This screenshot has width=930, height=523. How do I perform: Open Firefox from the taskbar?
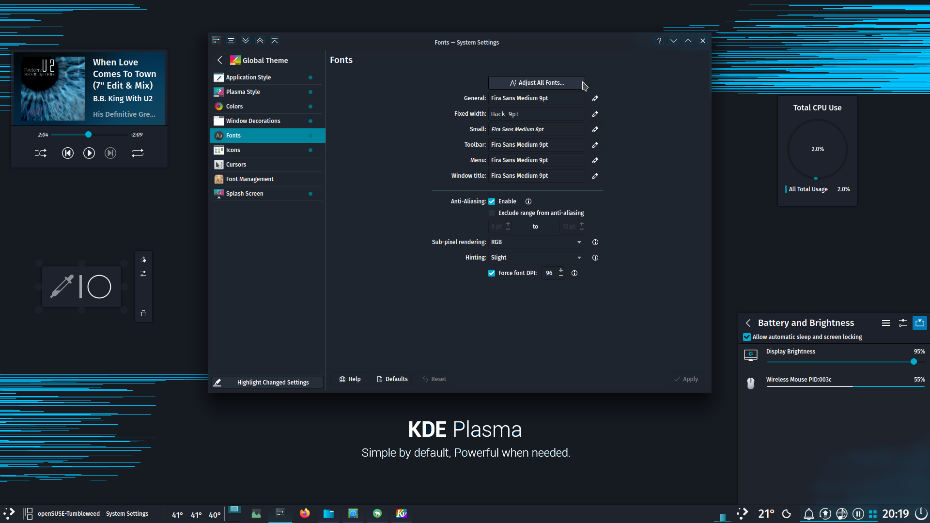point(305,513)
